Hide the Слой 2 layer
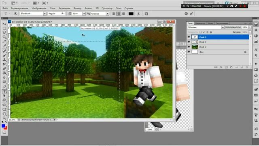 pos(189,42)
